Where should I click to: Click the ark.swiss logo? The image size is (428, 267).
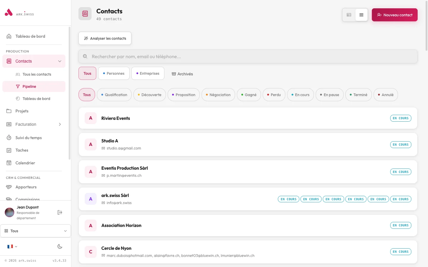[19, 12]
